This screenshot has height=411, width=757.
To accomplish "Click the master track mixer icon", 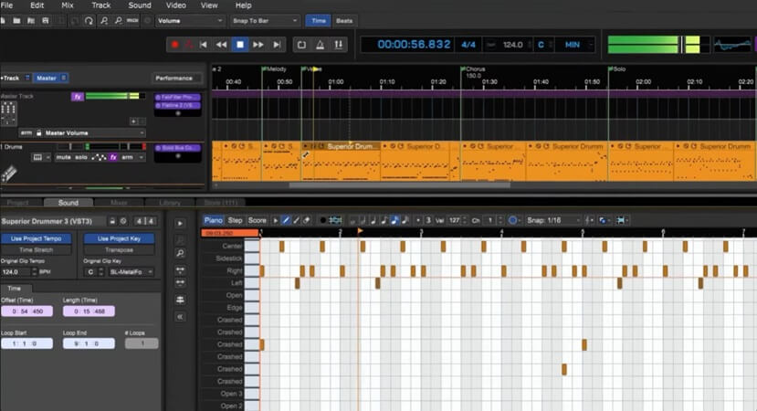I will pyautogui.click(x=8, y=112).
